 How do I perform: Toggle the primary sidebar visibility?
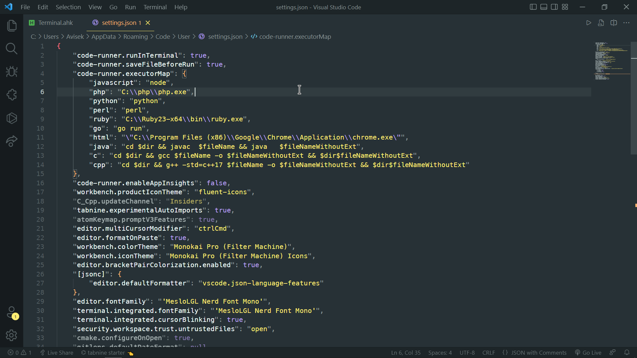pos(533,7)
